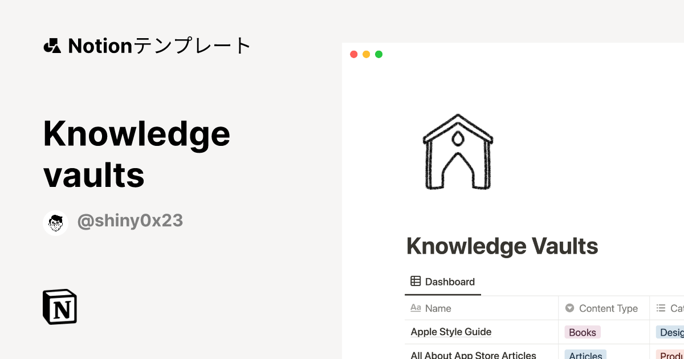Open the Apple Style Guide page
Viewport: 684px width, 359px height.
451,332
